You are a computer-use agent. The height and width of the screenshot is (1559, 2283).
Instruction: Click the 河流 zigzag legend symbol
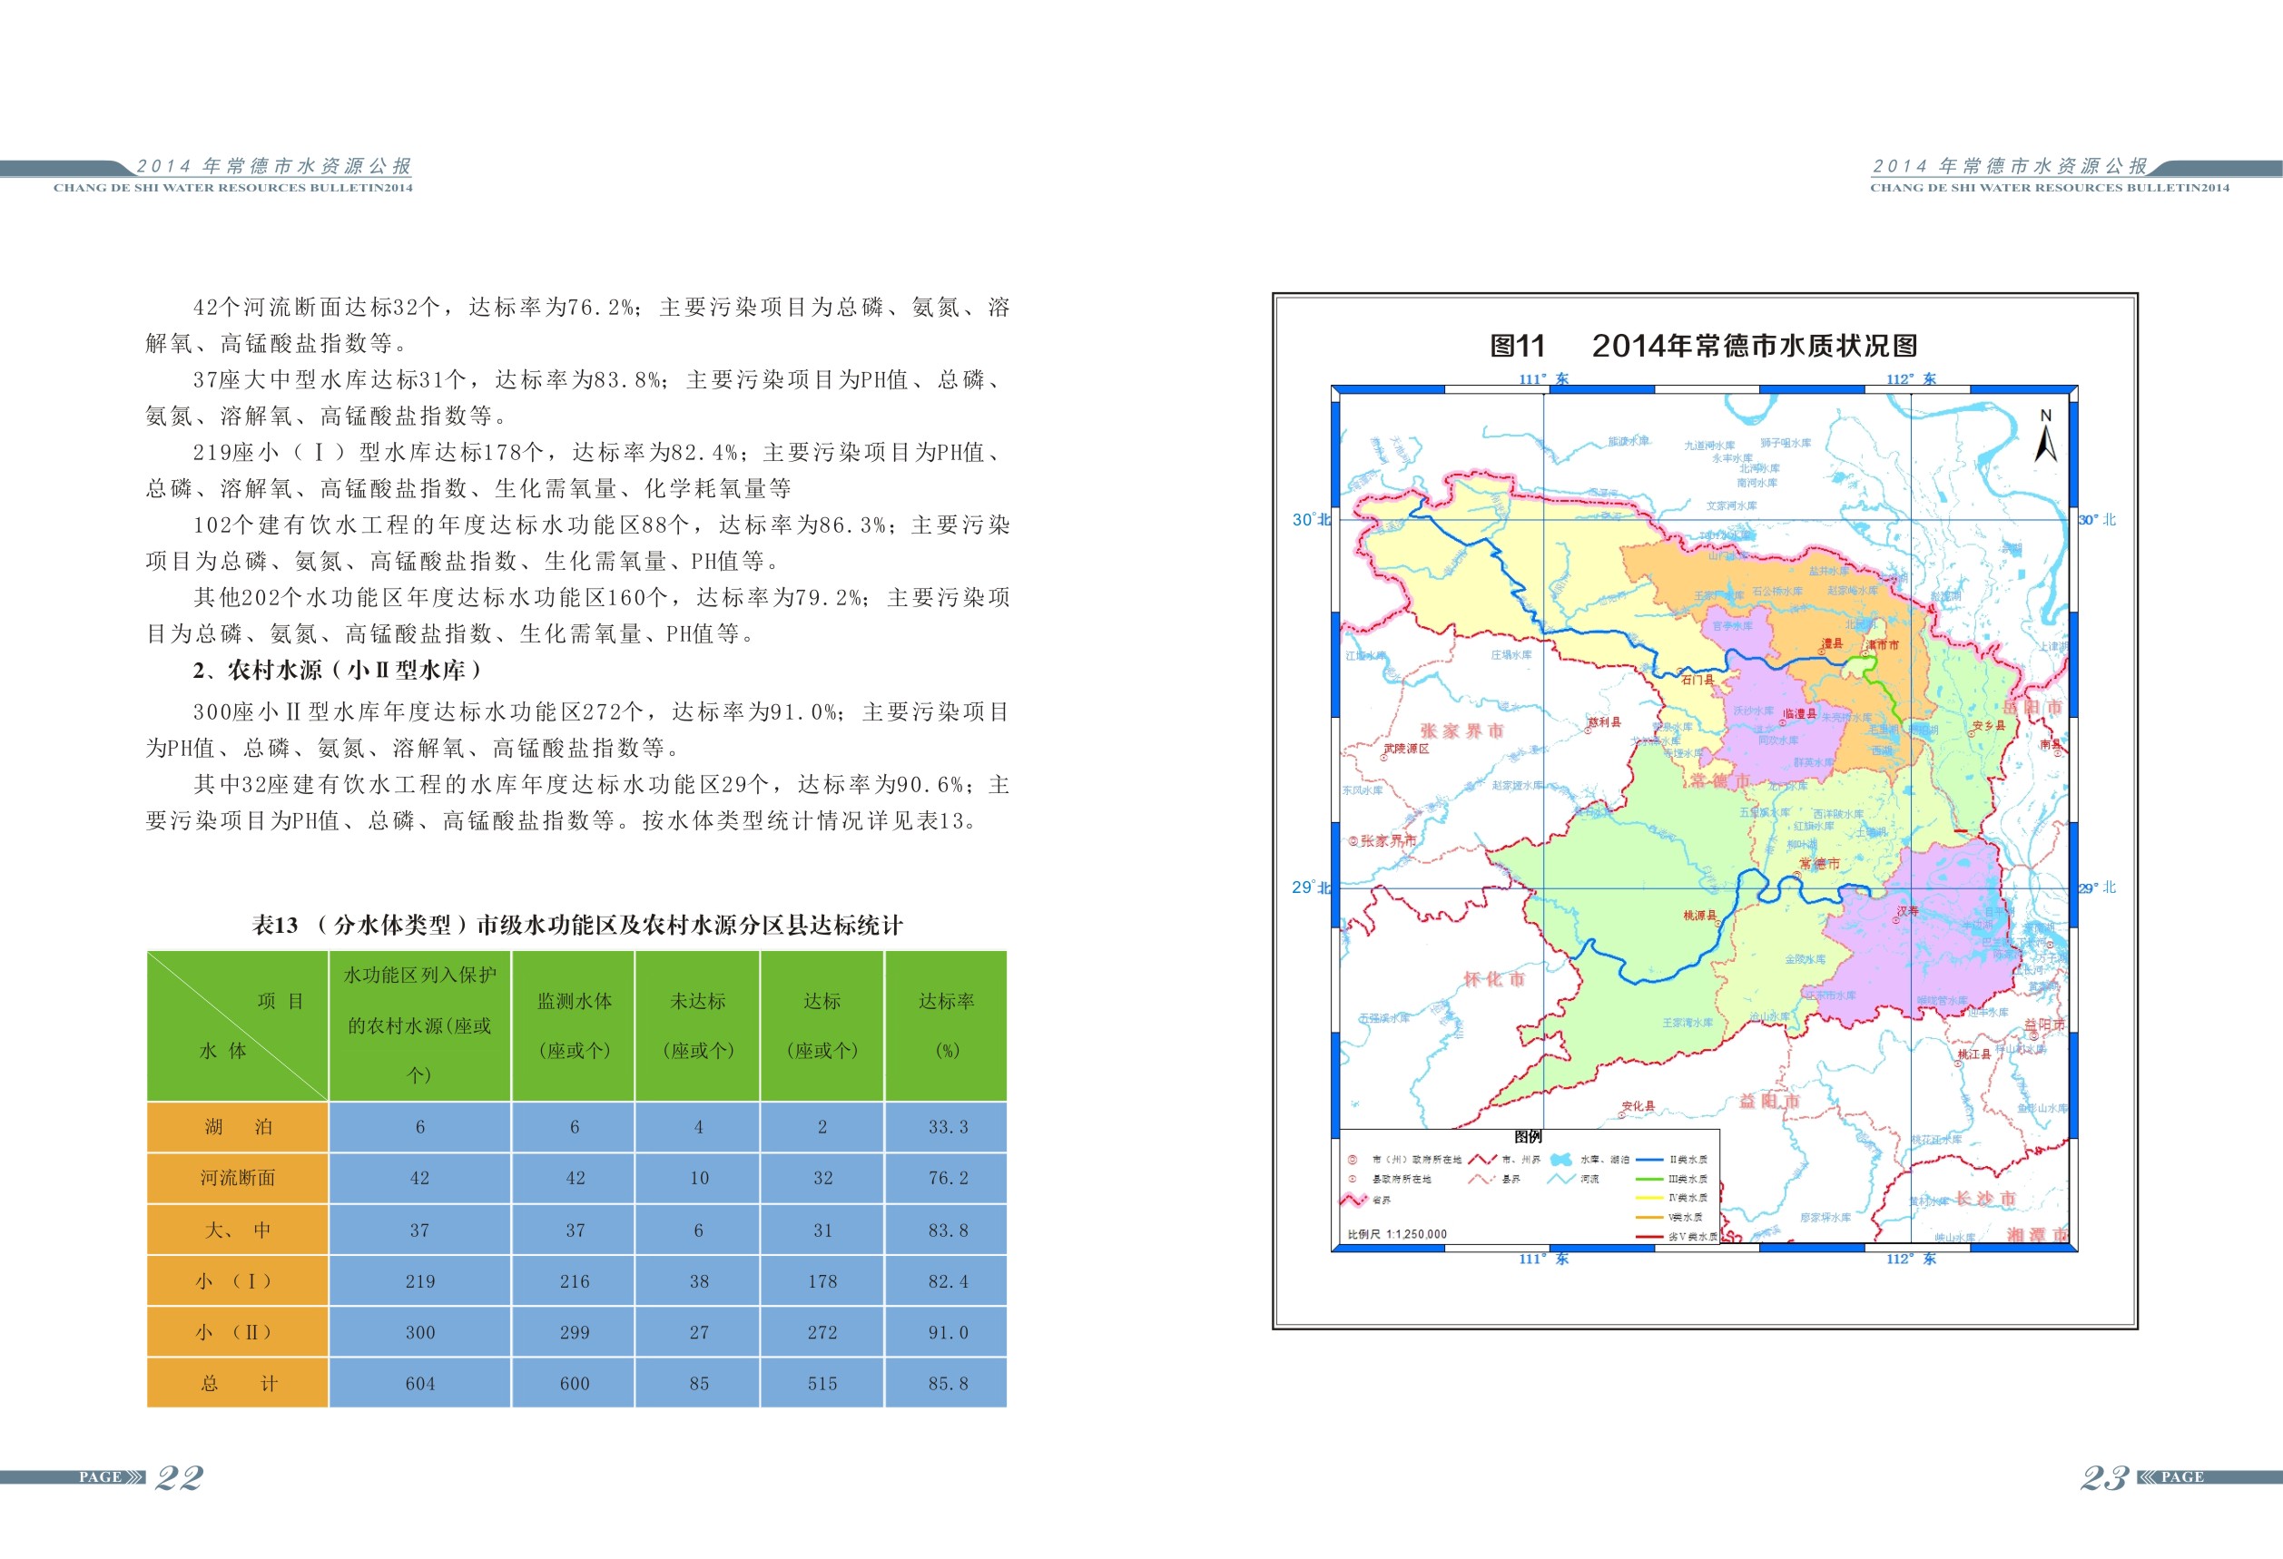point(1562,1179)
